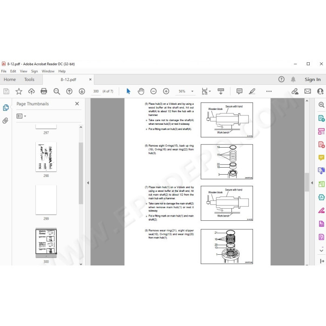Print the document
The width and height of the screenshot is (326, 326).
coord(44,91)
